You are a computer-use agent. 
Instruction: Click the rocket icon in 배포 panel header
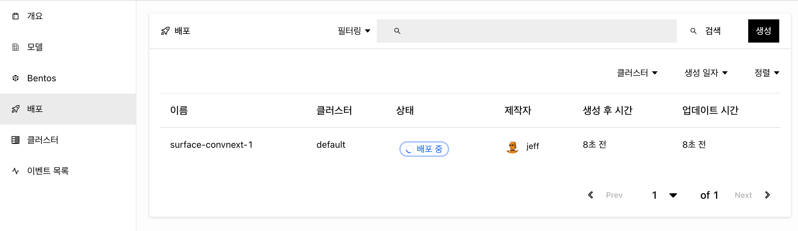tap(165, 31)
